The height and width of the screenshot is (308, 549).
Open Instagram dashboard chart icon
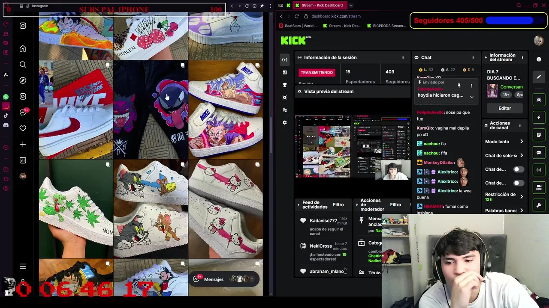click(23, 160)
